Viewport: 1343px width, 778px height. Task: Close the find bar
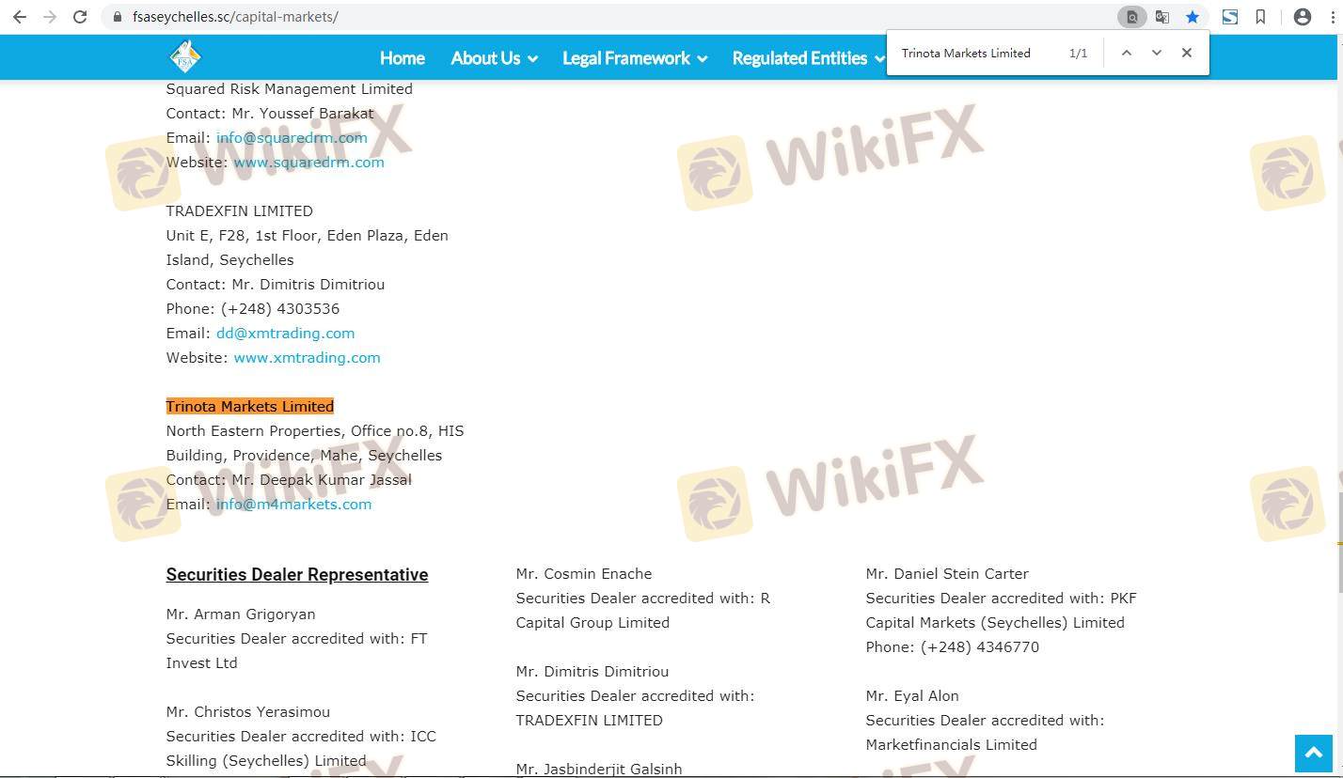(x=1187, y=53)
